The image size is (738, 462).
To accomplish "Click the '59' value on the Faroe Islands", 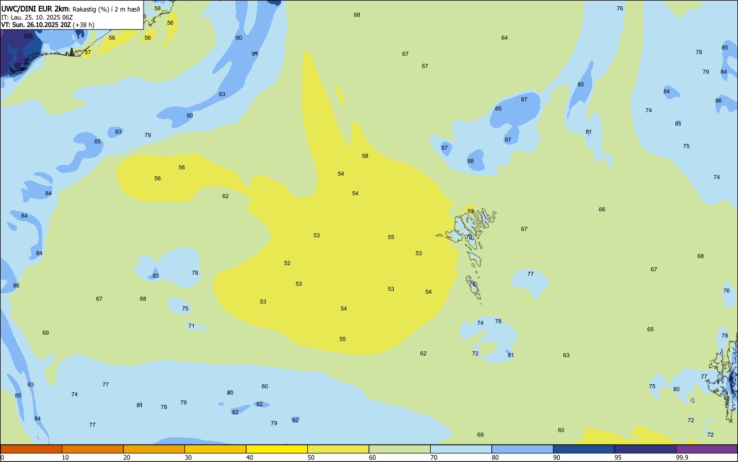I will click(x=470, y=211).
